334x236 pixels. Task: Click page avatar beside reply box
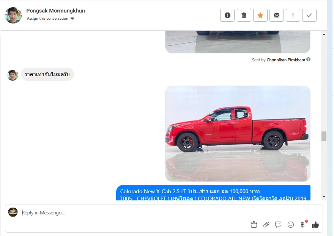pyautogui.click(x=13, y=212)
